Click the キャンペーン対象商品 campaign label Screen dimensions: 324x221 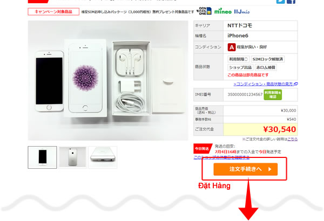point(53,11)
